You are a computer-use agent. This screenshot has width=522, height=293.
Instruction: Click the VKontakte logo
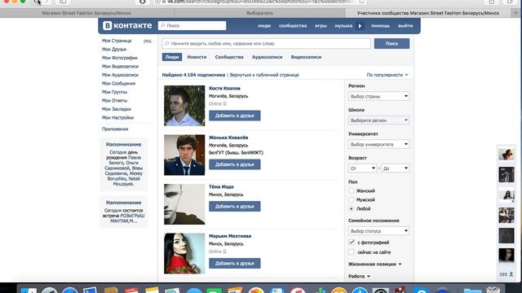coord(127,25)
